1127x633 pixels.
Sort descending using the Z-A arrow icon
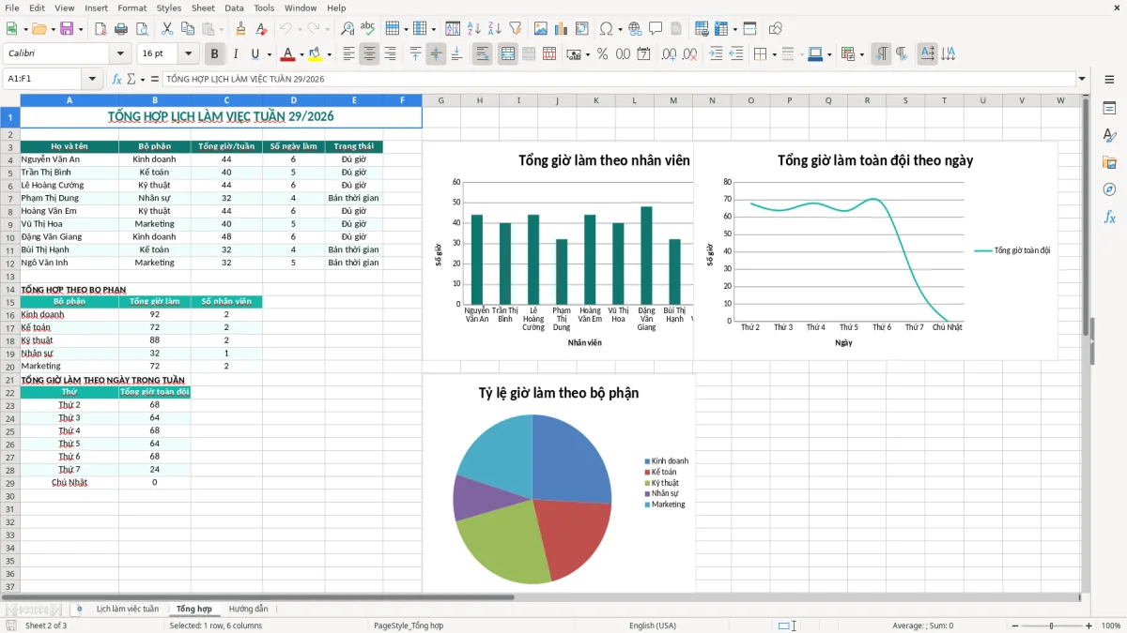pyautogui.click(x=494, y=29)
